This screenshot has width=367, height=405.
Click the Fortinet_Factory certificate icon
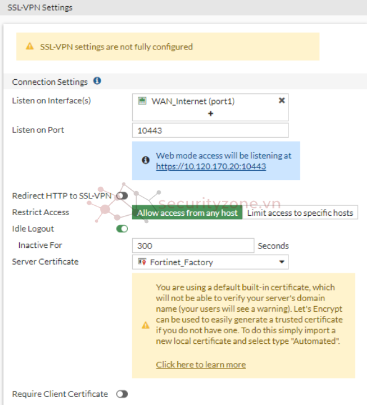tap(142, 262)
